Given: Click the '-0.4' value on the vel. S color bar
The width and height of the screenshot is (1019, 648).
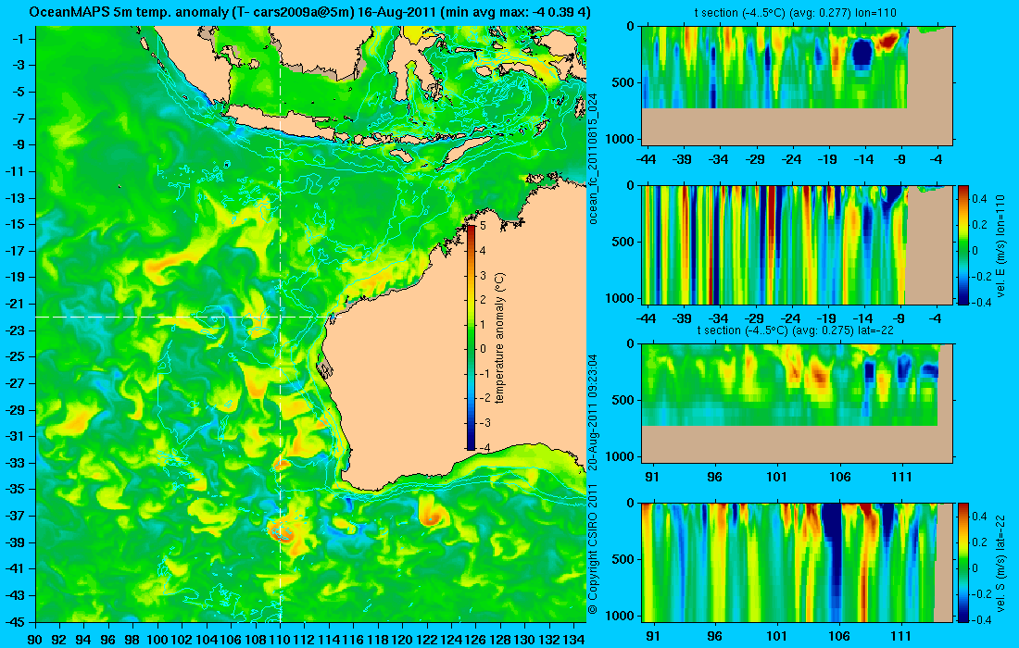Looking at the screenshot, I should (981, 619).
